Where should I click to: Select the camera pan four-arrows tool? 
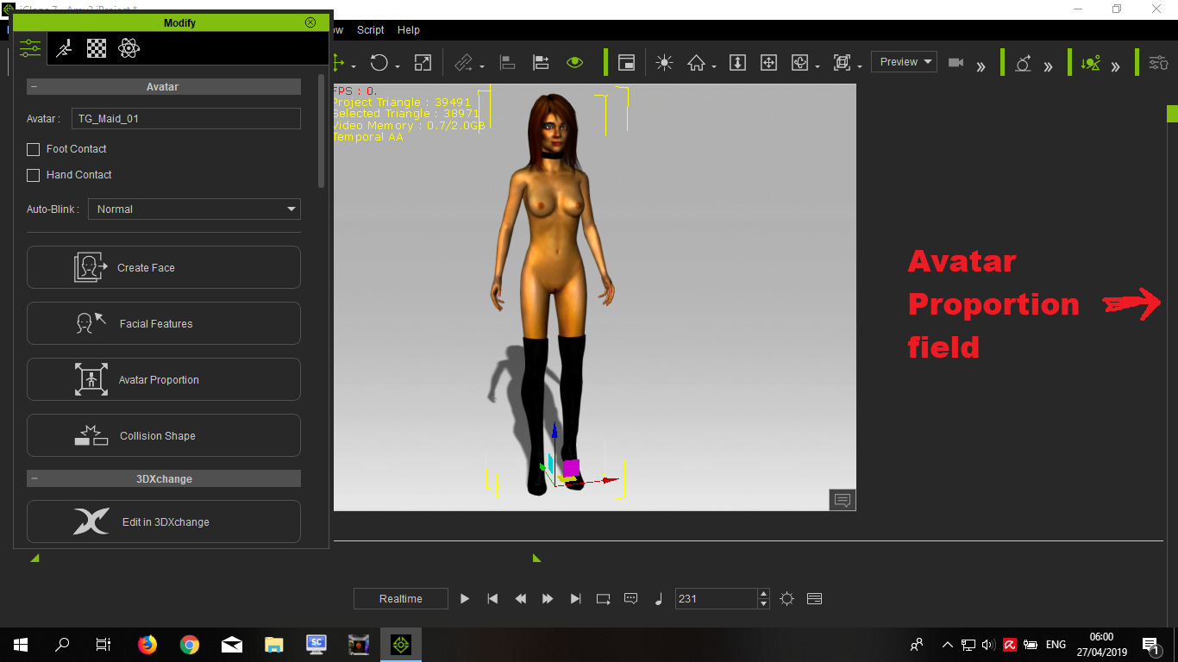click(768, 62)
